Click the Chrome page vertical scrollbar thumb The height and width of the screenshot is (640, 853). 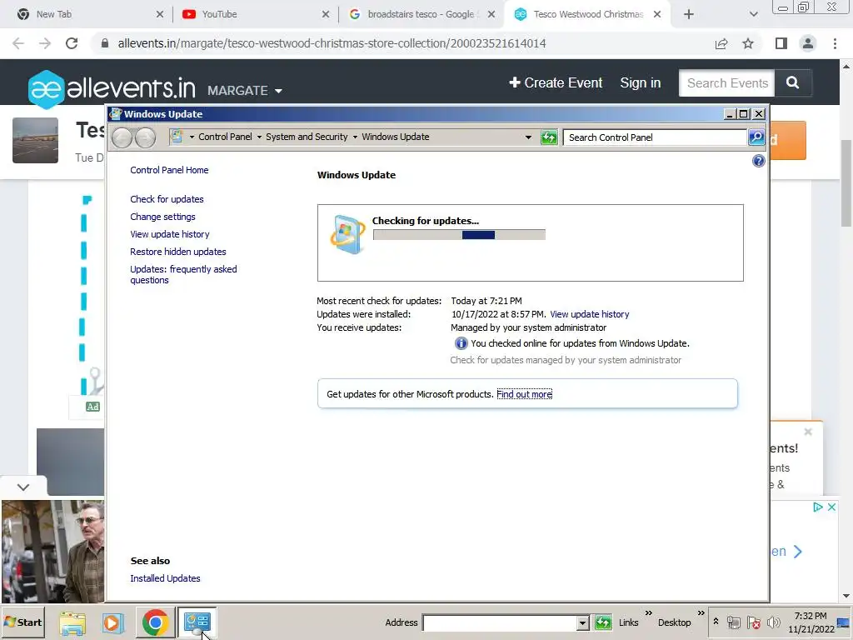[846, 182]
